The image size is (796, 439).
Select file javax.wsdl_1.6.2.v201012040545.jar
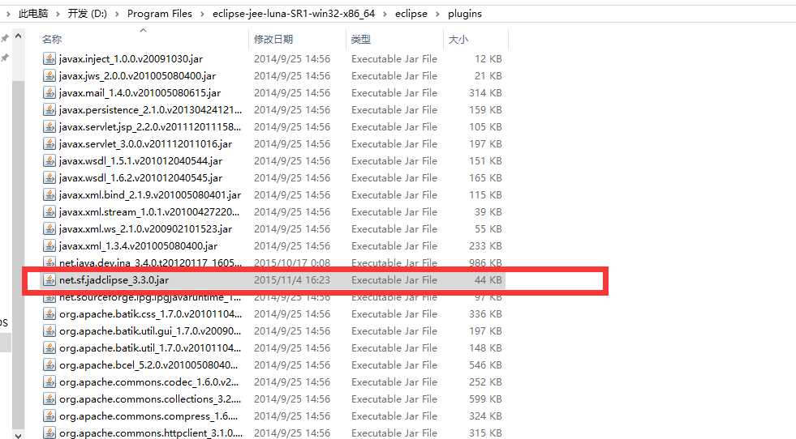pos(140,178)
